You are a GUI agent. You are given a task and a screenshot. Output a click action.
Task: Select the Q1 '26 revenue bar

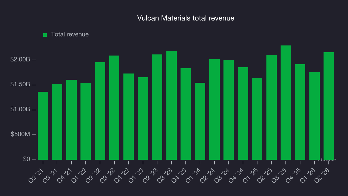[315, 116]
